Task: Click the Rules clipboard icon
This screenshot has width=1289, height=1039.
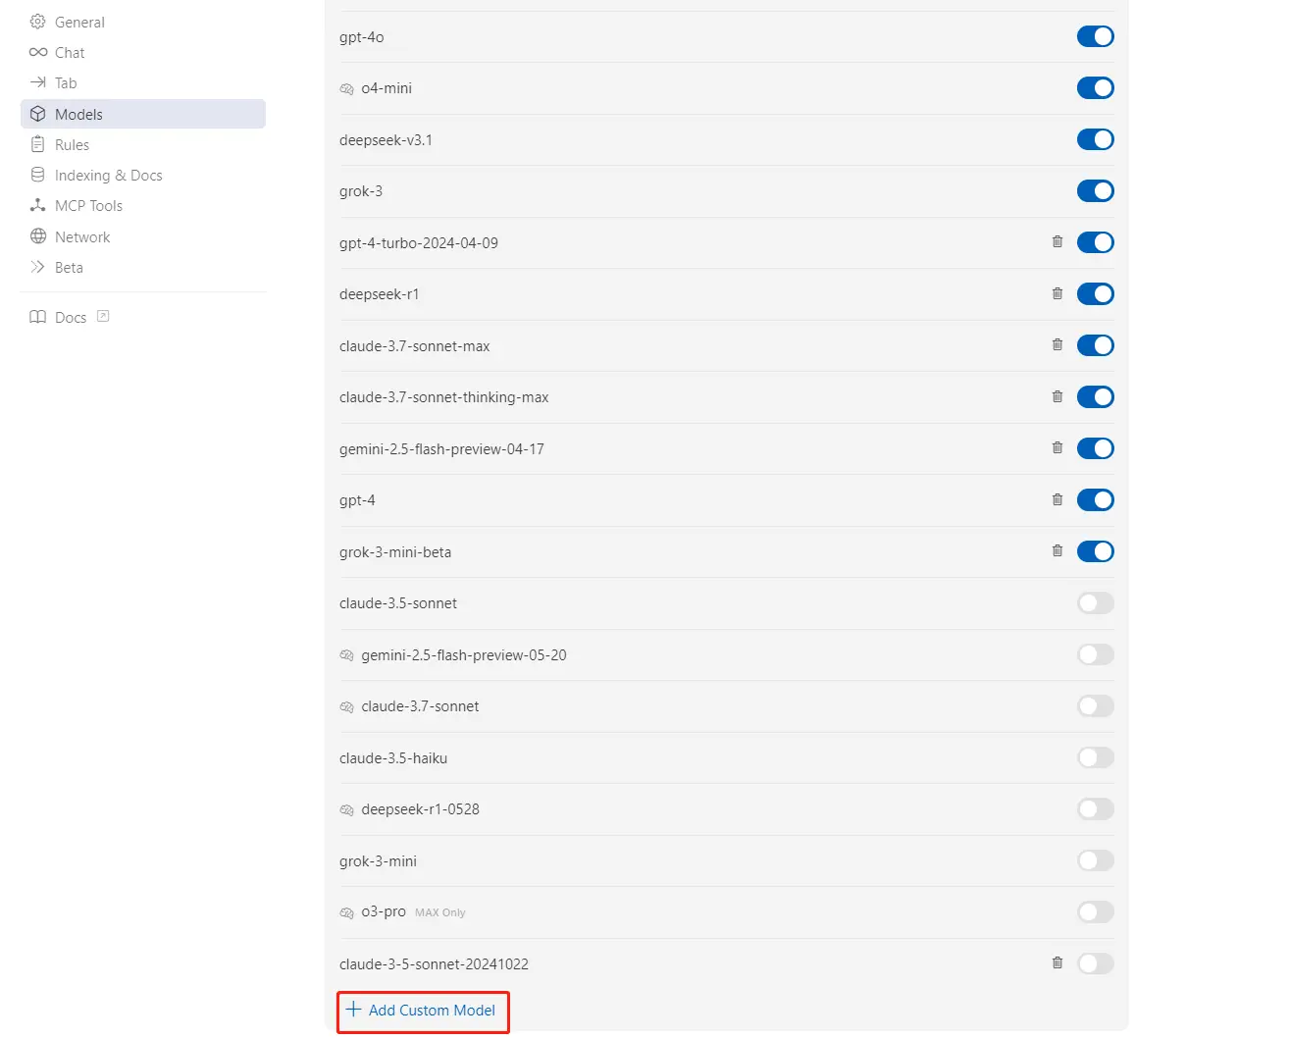Action: click(38, 144)
